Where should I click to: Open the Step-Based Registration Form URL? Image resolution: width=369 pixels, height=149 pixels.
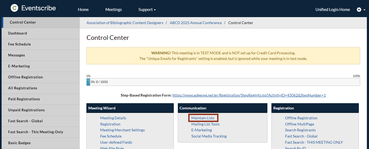(x=249, y=95)
